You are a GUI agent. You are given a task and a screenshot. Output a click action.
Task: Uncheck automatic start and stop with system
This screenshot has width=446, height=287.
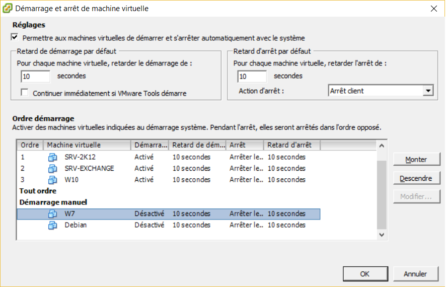pos(15,37)
